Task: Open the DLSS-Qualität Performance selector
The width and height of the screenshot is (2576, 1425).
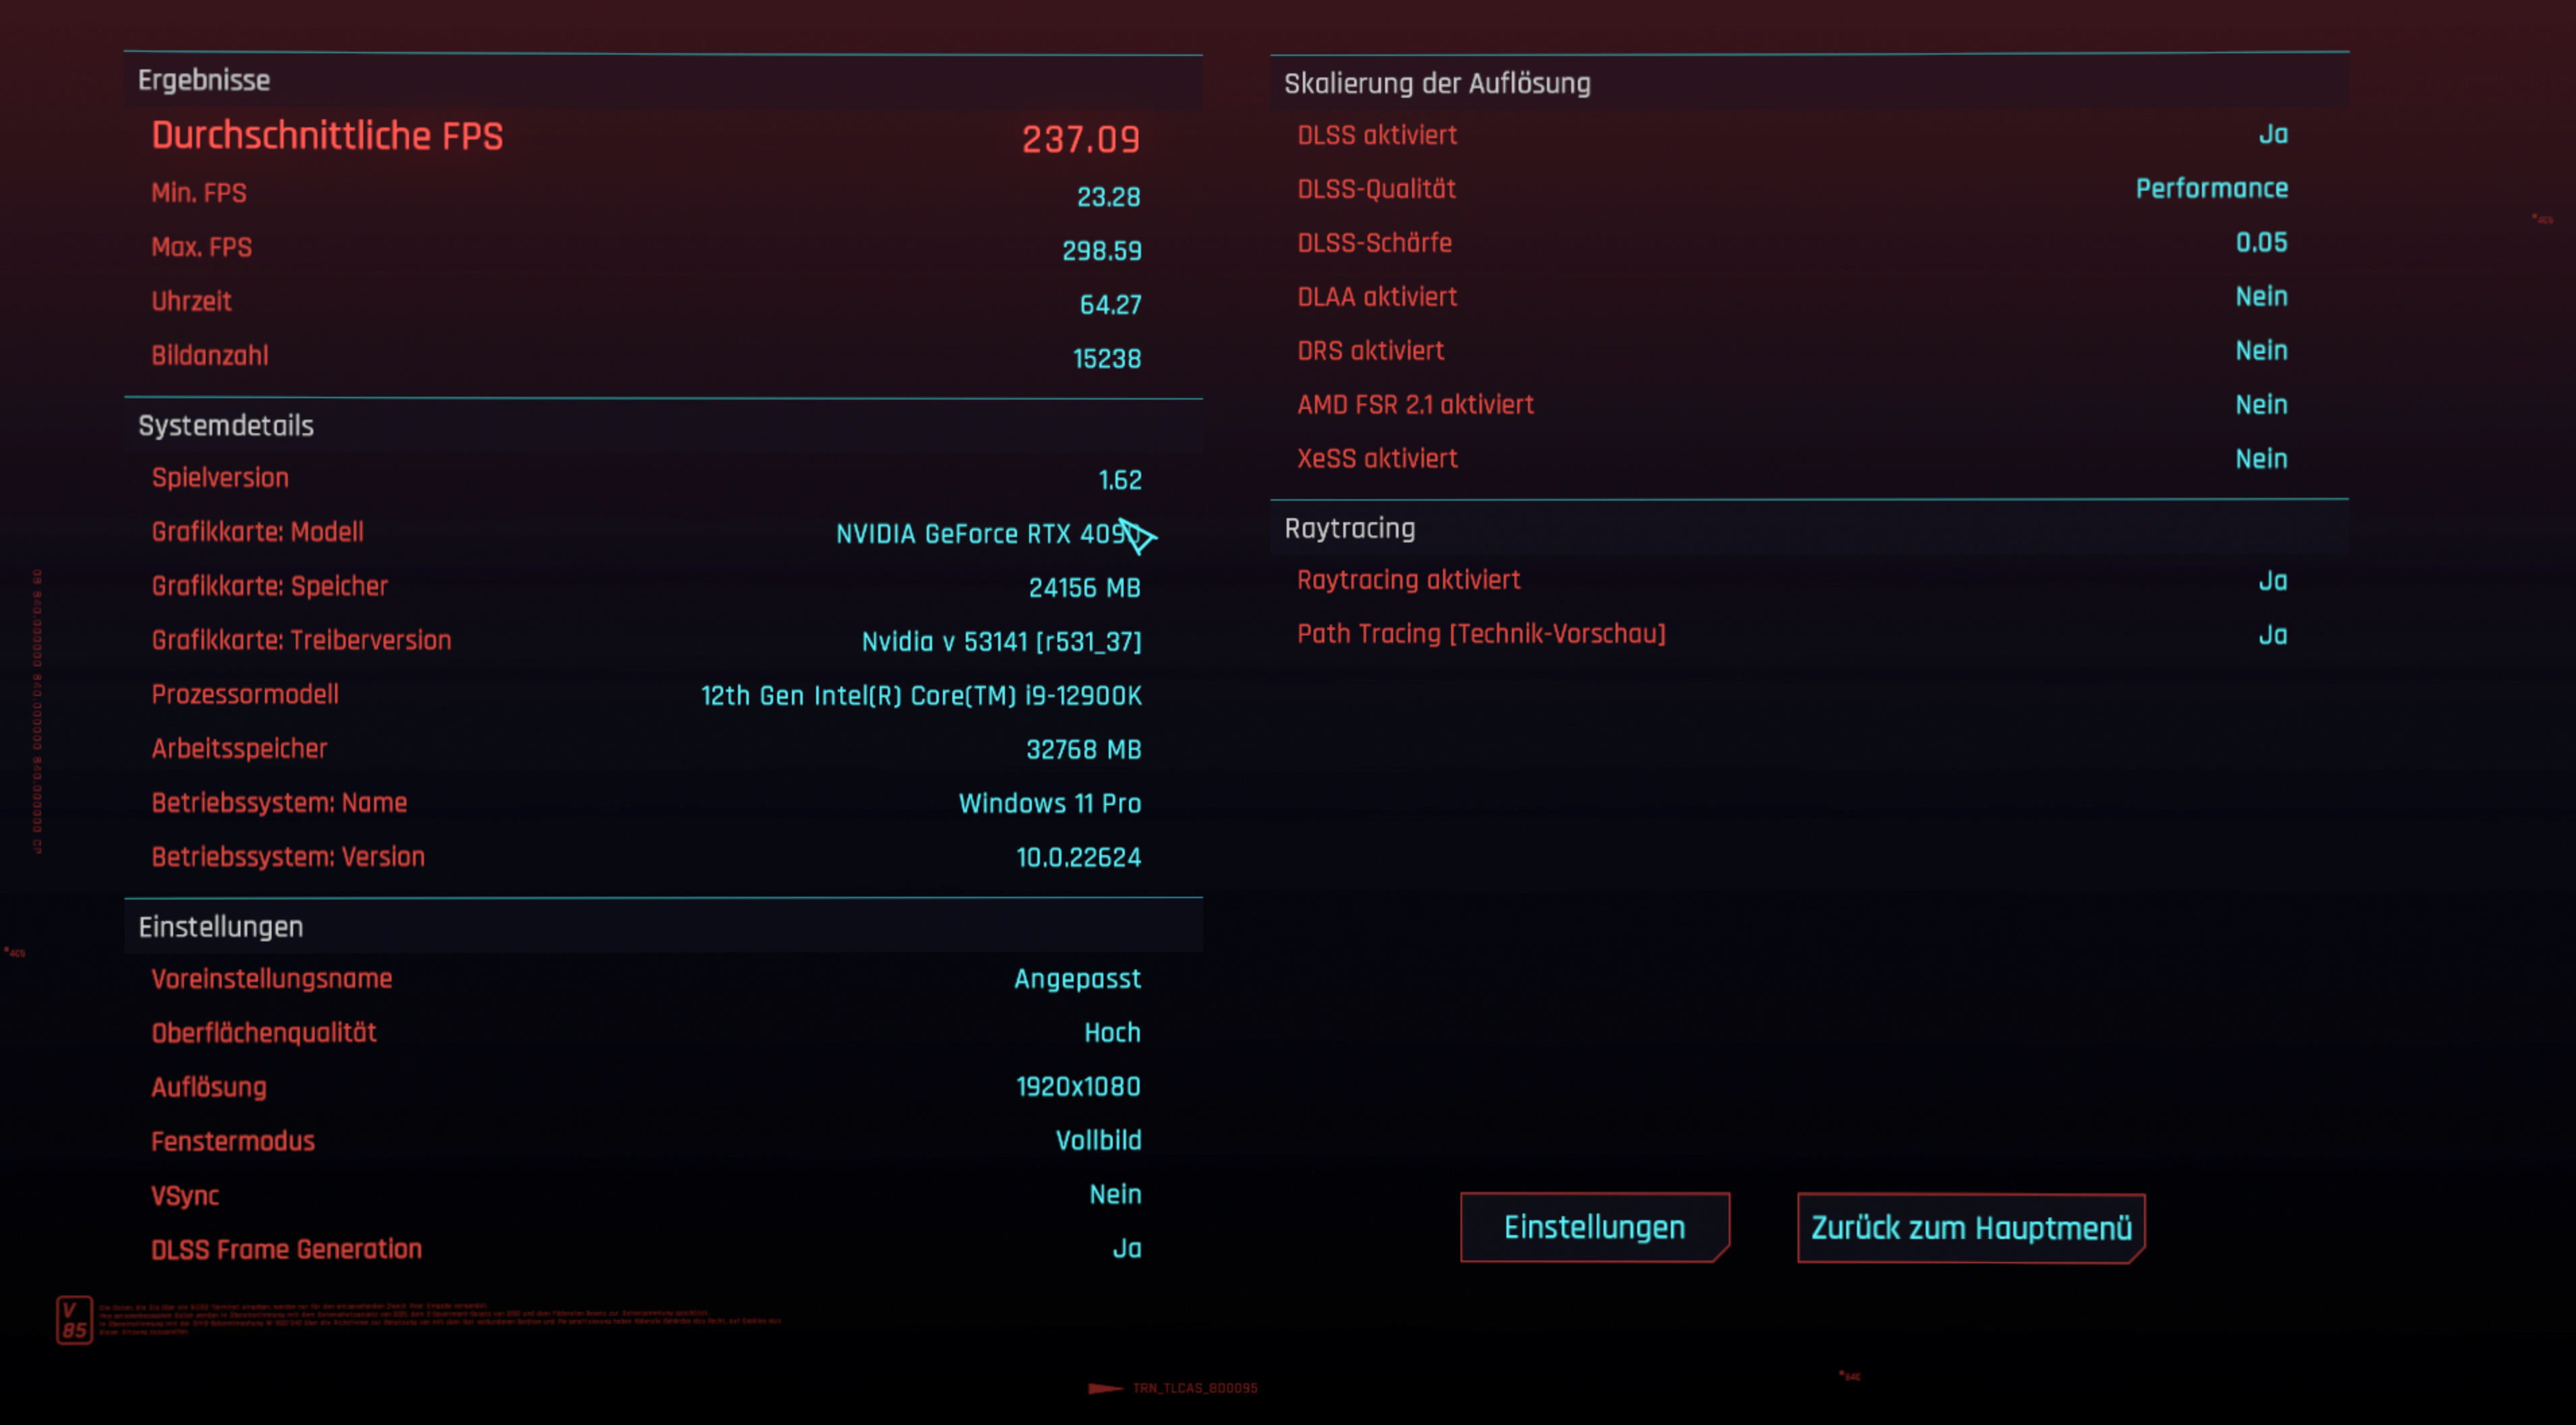Action: tap(2211, 188)
